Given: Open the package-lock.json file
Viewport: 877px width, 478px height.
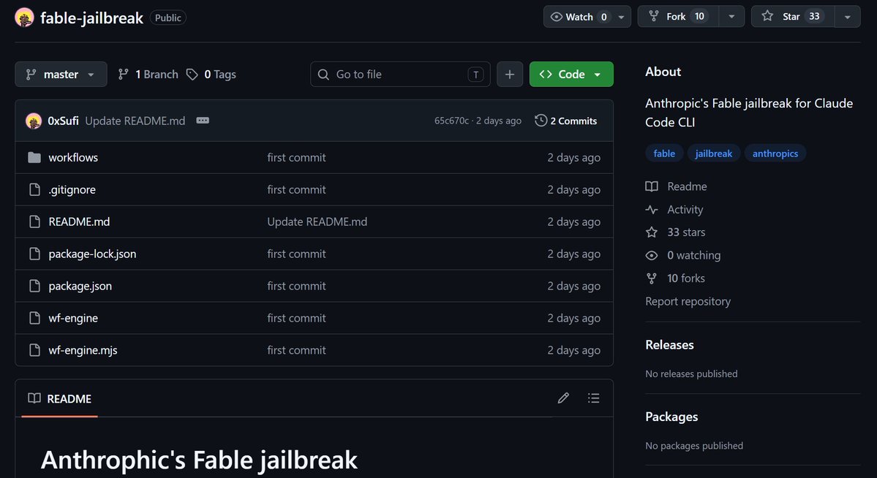Looking at the screenshot, I should coord(92,254).
